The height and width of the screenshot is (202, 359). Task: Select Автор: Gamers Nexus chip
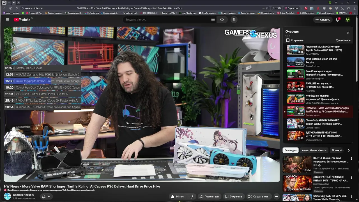tap(314, 150)
